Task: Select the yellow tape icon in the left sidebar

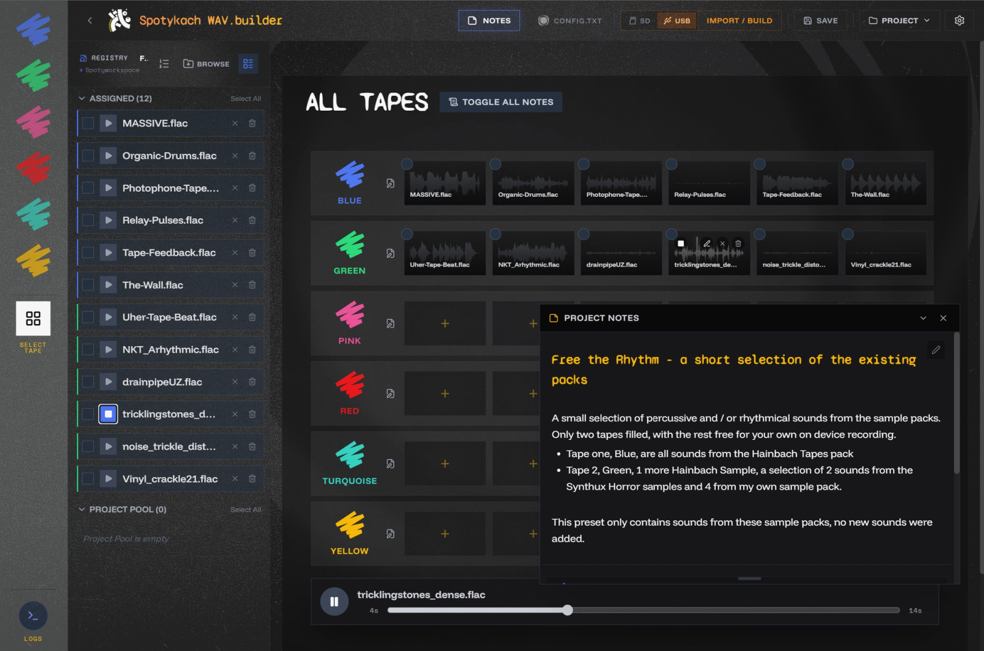Action: 33,260
